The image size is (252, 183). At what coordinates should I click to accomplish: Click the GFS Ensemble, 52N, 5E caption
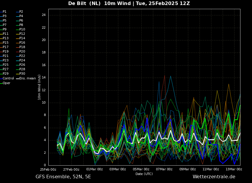point(63,177)
